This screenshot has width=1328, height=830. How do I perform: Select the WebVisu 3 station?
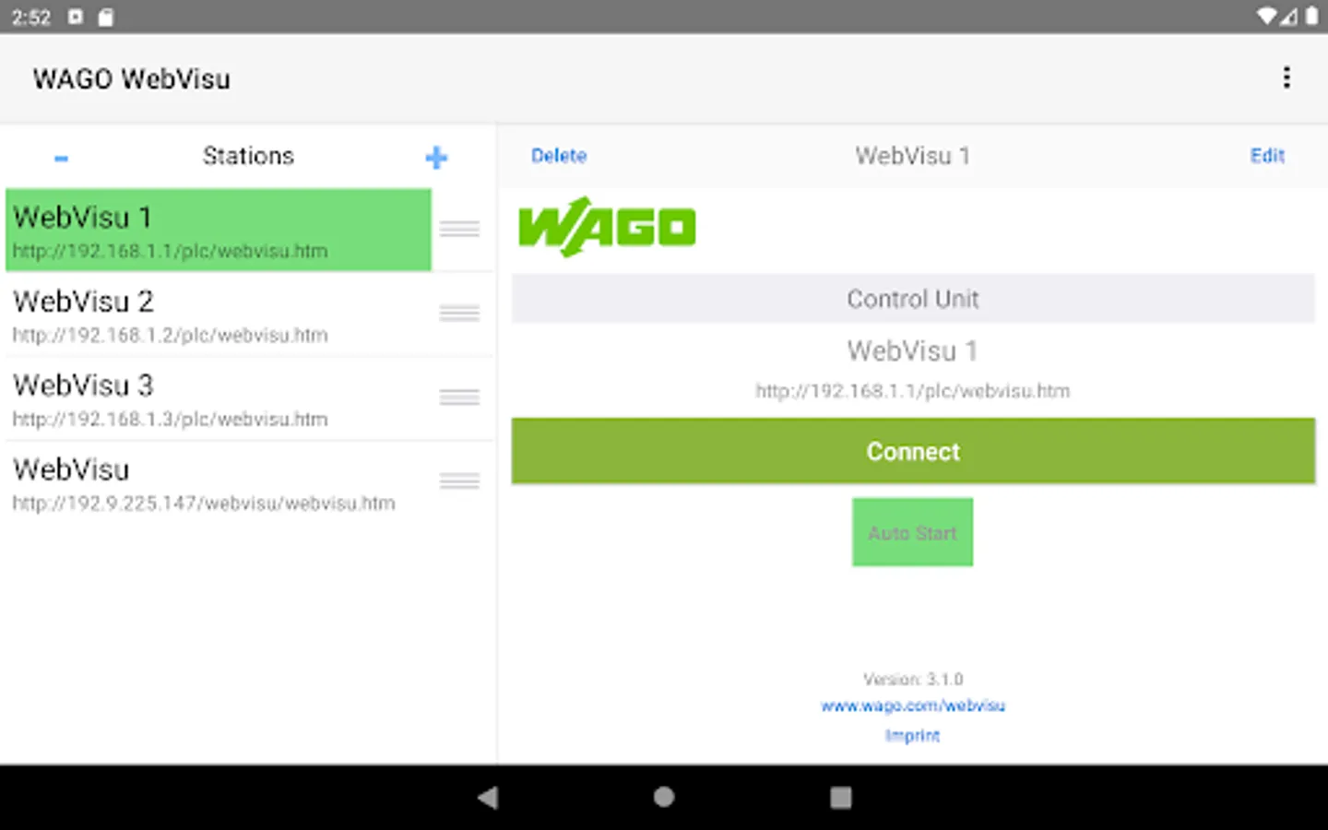click(219, 398)
